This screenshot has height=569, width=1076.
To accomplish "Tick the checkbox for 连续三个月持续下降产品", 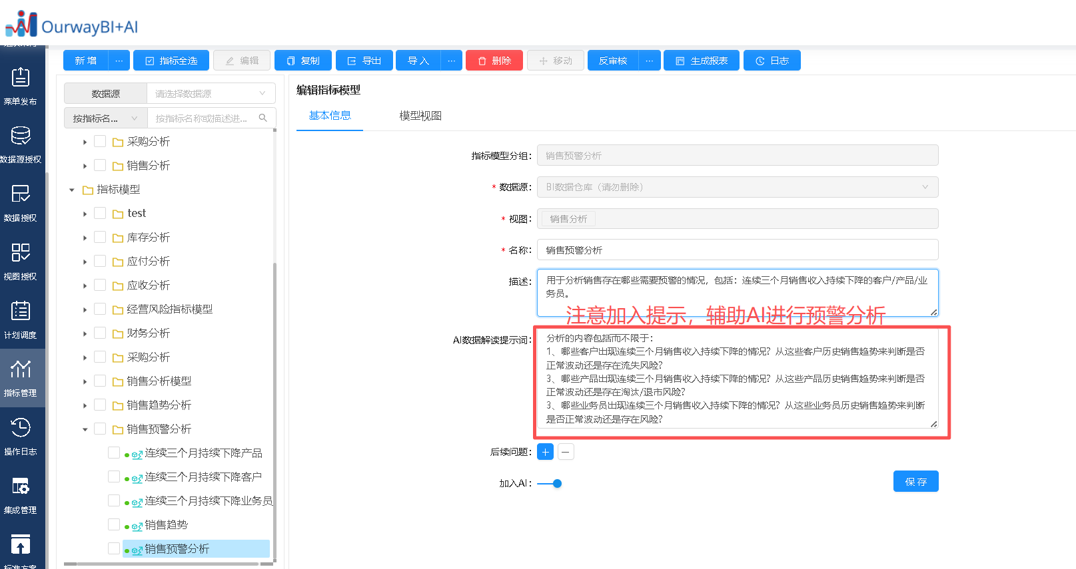I will (114, 453).
